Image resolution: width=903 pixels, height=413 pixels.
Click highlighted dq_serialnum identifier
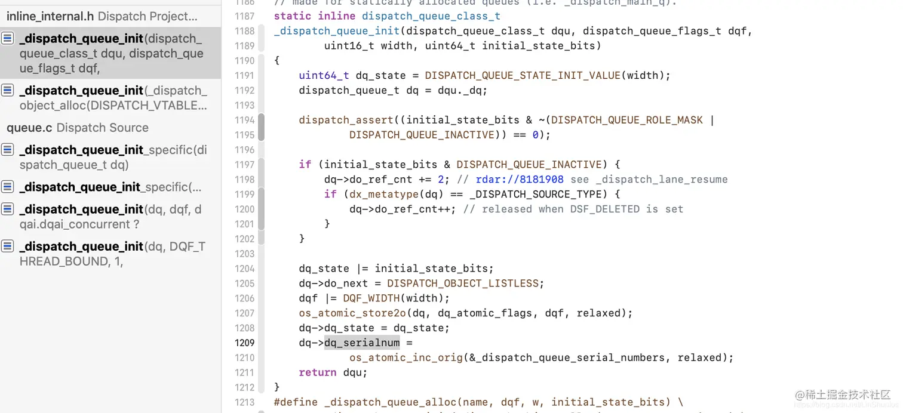click(362, 343)
